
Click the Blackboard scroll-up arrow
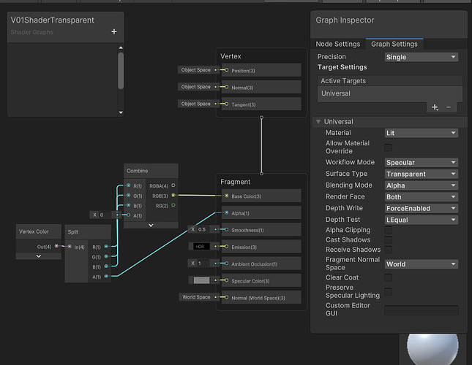[121, 47]
